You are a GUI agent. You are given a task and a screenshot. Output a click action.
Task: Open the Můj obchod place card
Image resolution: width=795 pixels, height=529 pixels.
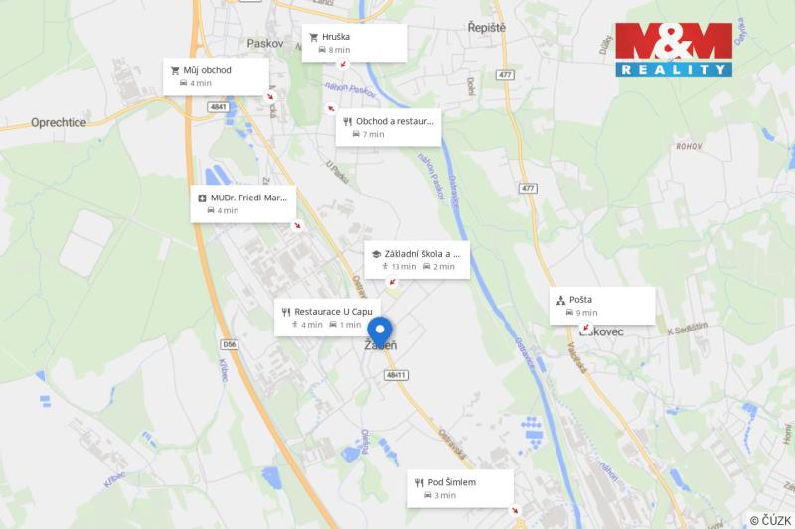point(216,77)
